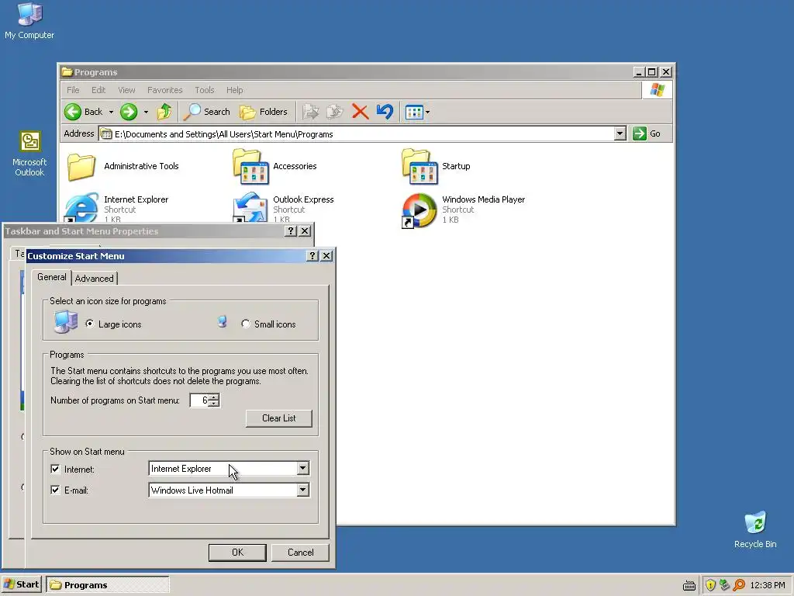This screenshot has height=596, width=794.
Task: Select the Startup folder
Action: (436, 166)
